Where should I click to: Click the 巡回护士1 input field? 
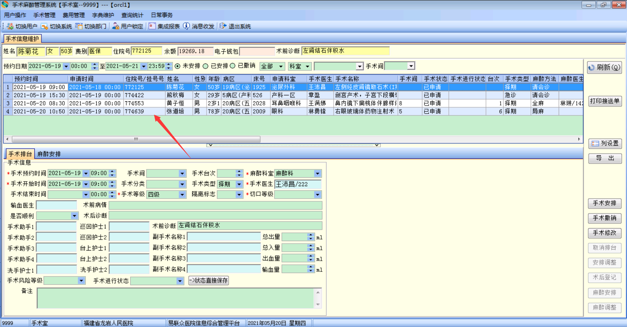click(x=130, y=227)
